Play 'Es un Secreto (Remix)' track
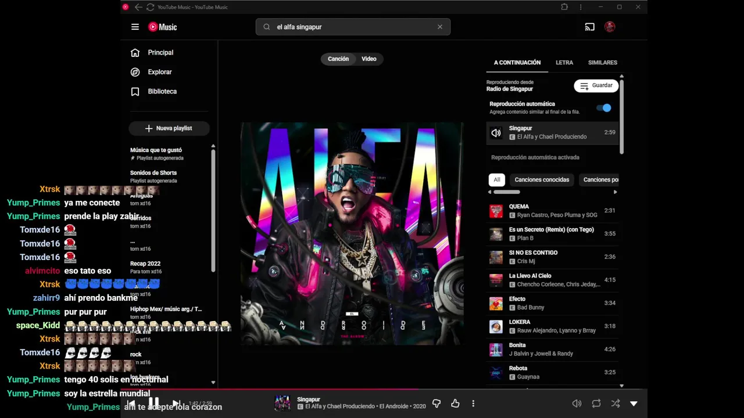This screenshot has height=418, width=744. pos(552,234)
